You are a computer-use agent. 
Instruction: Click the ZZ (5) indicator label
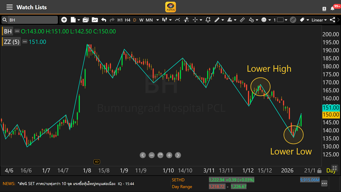12,42
